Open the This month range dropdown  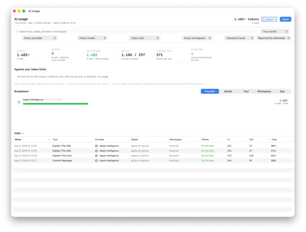point(275,31)
